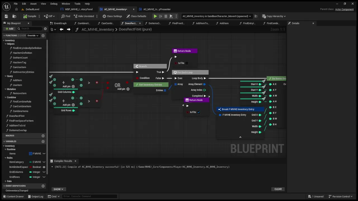This screenshot has width=358, height=201.
Task: Collapse the Combine function category
Action: coord(5,97)
